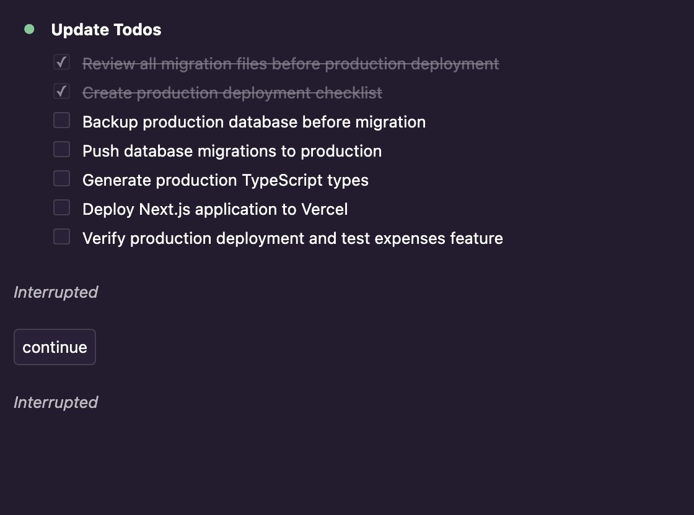694x515 pixels.
Task: Click the Interrupted text below the continue button
Action: 56,402
